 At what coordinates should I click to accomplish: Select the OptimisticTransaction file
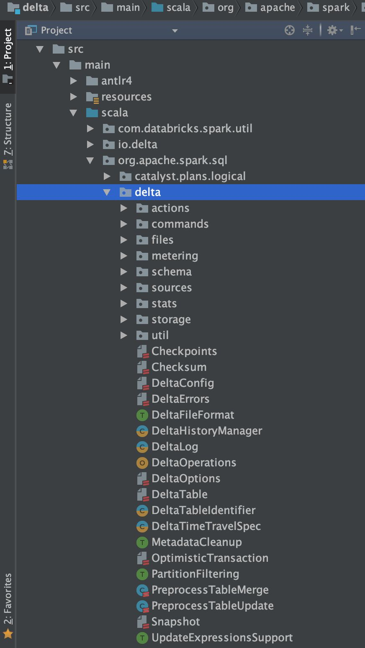click(210, 558)
